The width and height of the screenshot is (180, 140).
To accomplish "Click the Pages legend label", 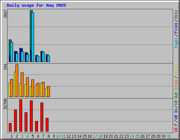I will coord(176,43).
